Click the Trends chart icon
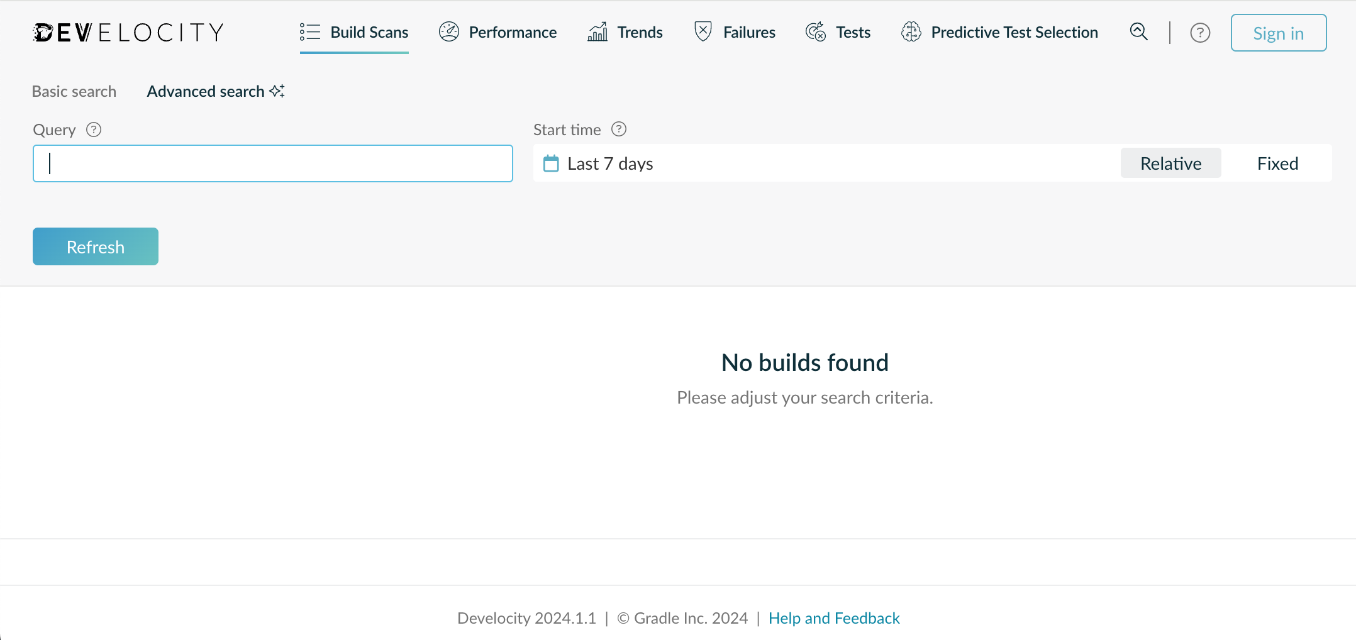 [x=597, y=31]
